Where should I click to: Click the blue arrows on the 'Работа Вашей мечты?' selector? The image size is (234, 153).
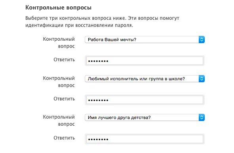202,40
